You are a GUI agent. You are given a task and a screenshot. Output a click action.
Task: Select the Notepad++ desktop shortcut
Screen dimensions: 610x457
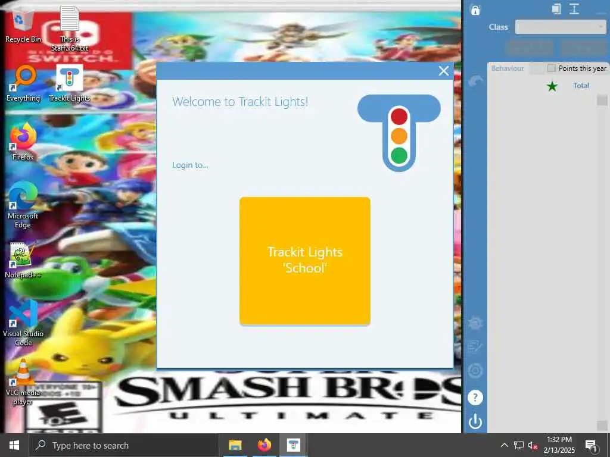pos(23,261)
